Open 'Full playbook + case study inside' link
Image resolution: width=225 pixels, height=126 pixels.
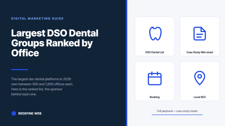pos(177,111)
